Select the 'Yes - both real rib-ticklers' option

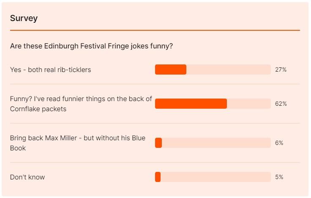50,70
